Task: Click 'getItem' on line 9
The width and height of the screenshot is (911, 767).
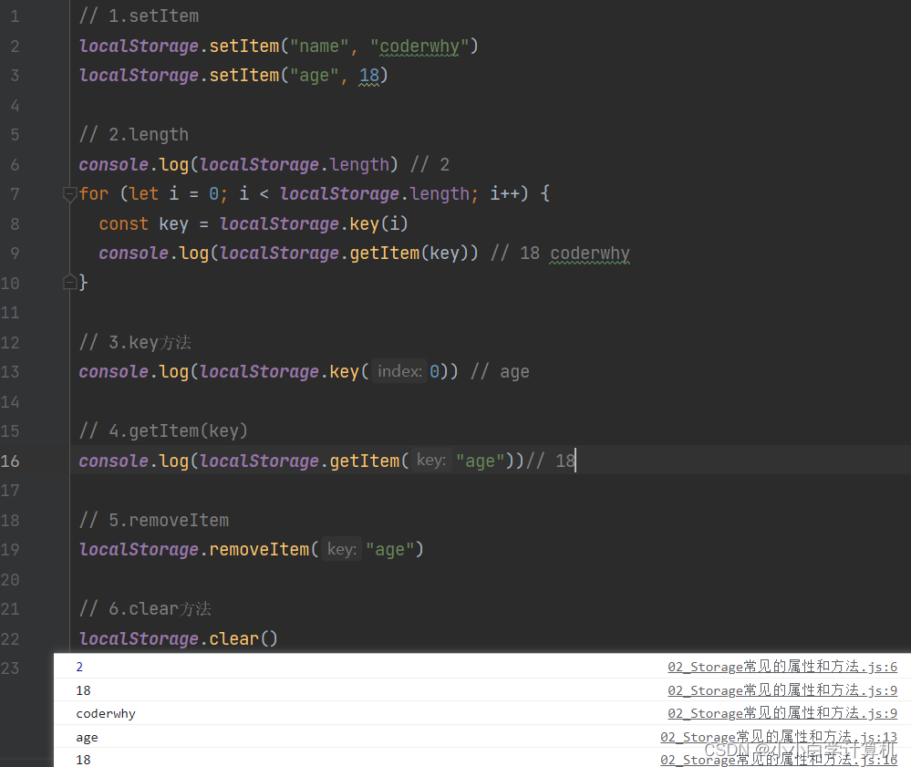Action: pos(385,253)
